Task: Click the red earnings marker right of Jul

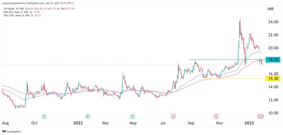Action: 173,117
